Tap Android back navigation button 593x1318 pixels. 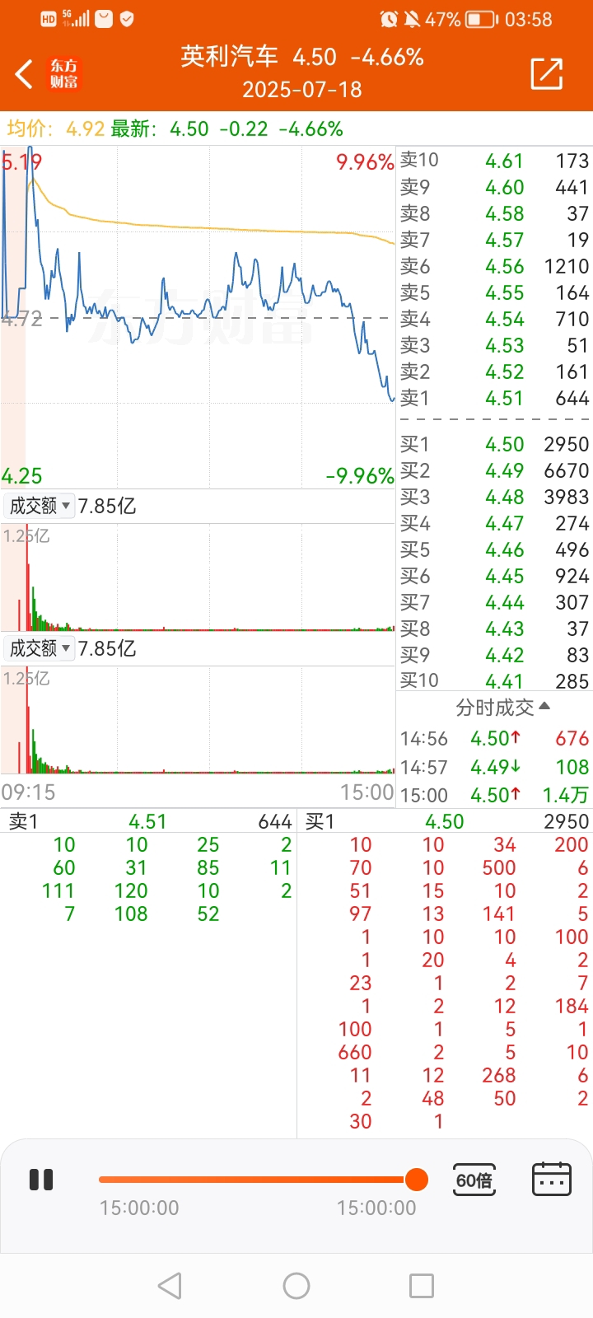pyautogui.click(x=170, y=1286)
